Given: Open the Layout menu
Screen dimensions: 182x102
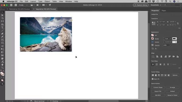Looking at the screenshot, I should pyautogui.click(x=33, y=1).
